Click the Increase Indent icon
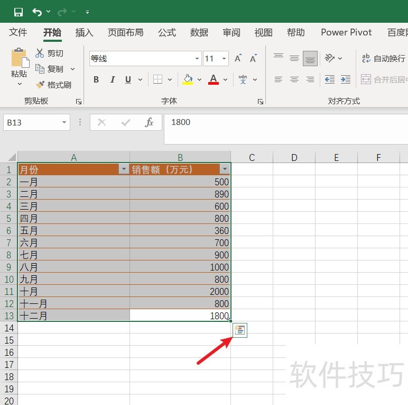 click(x=346, y=79)
